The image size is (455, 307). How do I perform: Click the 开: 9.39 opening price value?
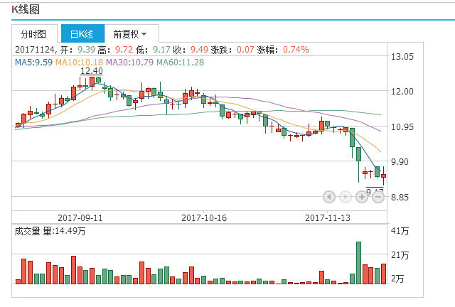coord(86,50)
